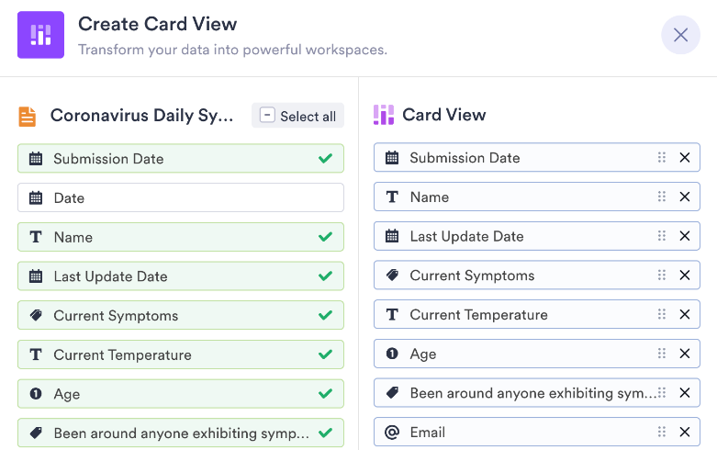Remove Email field from Card View
The width and height of the screenshot is (717, 450).
pyautogui.click(x=684, y=433)
